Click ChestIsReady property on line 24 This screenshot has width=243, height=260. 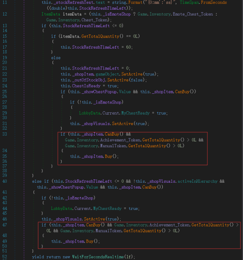(86, 86)
